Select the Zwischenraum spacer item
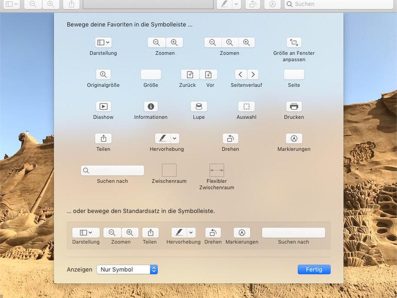Screen dimensions: 397x298 169,170
